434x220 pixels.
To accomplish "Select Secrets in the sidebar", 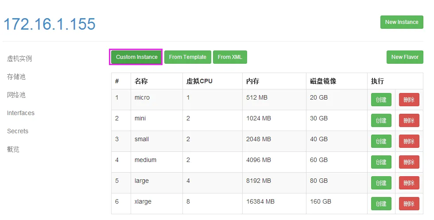I will point(18,131).
